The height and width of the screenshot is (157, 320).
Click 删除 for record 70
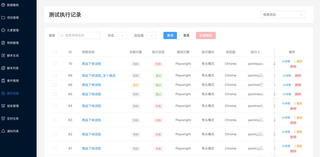pos(293,67)
